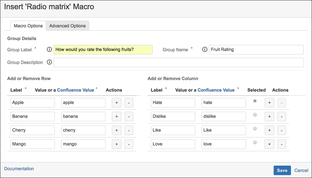312x178 pixels.
Task: Add a column after Dislike with plus button
Action: click(269, 116)
